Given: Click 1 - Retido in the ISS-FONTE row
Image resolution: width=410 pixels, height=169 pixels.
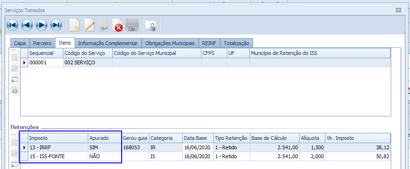Looking at the screenshot, I should [x=232, y=156].
